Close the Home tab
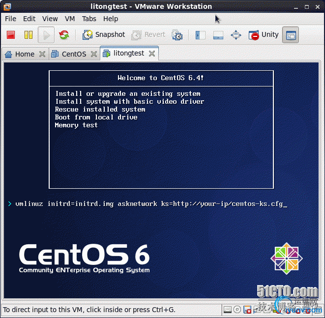The image size is (325, 318). 42,54
